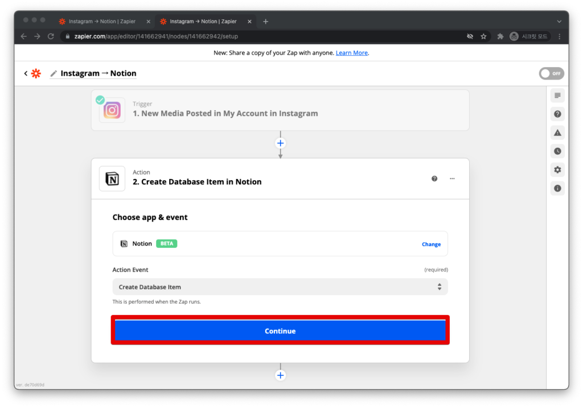Open a new browser tab with plus button

click(x=265, y=22)
